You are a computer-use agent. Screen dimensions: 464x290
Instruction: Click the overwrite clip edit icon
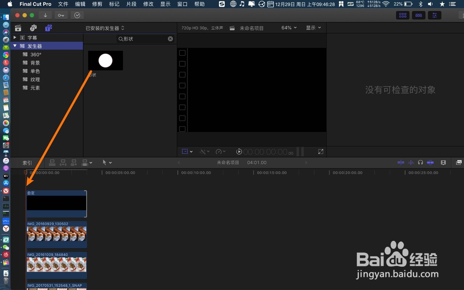click(x=84, y=162)
